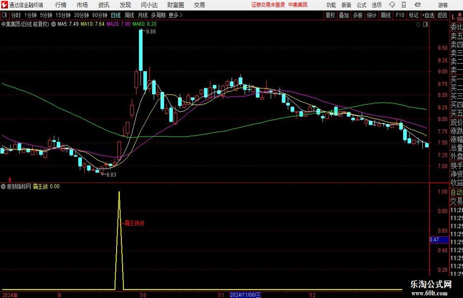Click the L R indicator icon
The height and width of the screenshot is (298, 463).
pyautogui.click(x=456, y=16)
